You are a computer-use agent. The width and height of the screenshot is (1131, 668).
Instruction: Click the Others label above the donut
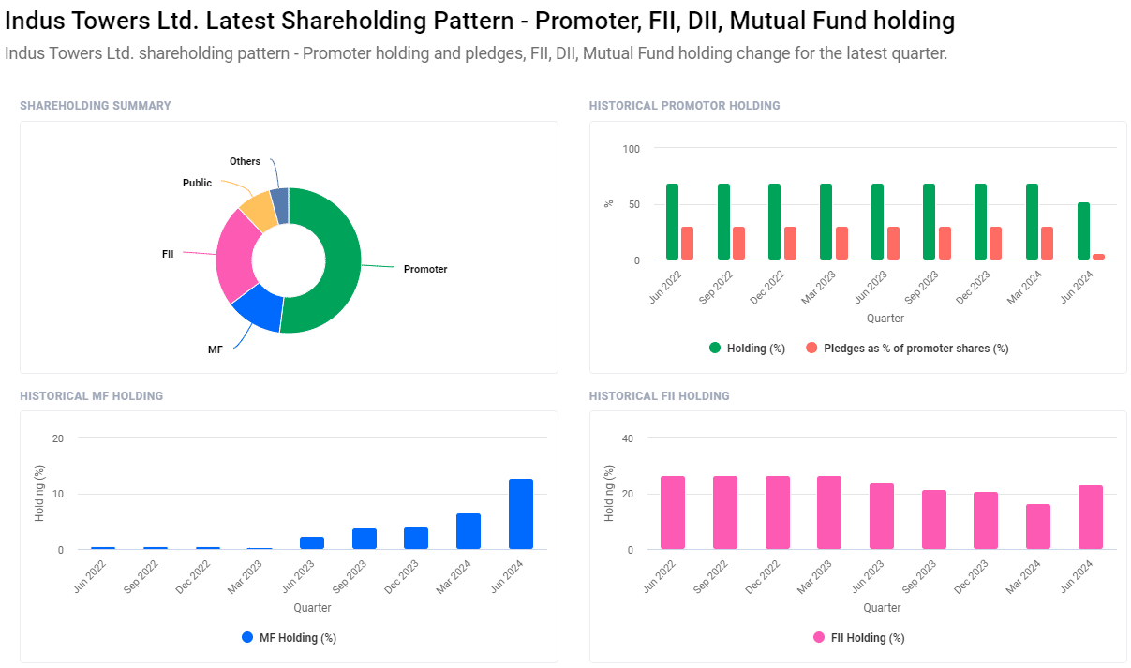pyautogui.click(x=245, y=161)
